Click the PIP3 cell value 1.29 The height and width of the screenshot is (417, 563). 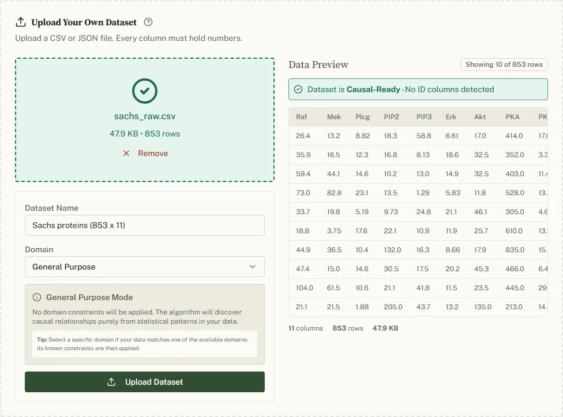[423, 193]
